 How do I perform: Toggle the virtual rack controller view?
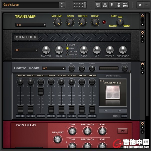(x=80, y=5)
